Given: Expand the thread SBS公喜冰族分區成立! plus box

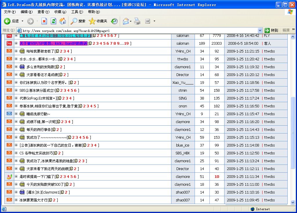Looking at the screenshot, I should (16, 90).
